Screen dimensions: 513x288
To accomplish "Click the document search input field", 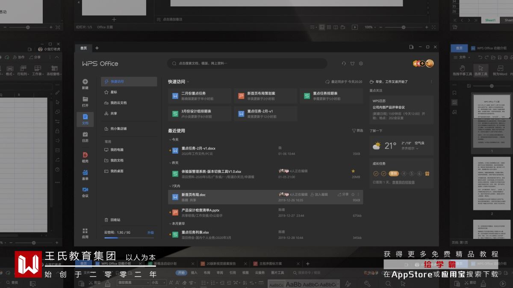I will click(247, 64).
